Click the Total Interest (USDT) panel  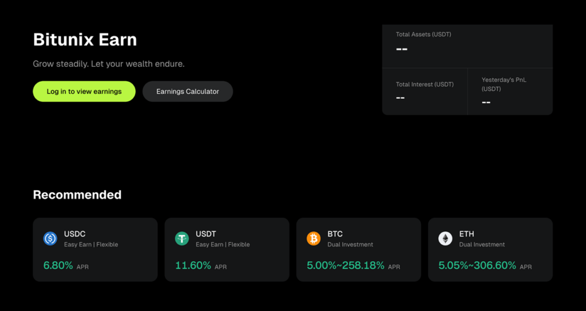coord(425,91)
